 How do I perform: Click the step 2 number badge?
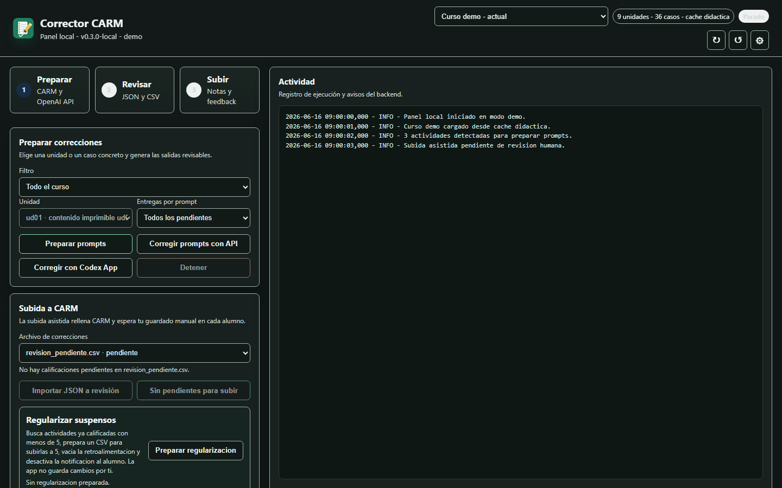(x=109, y=90)
